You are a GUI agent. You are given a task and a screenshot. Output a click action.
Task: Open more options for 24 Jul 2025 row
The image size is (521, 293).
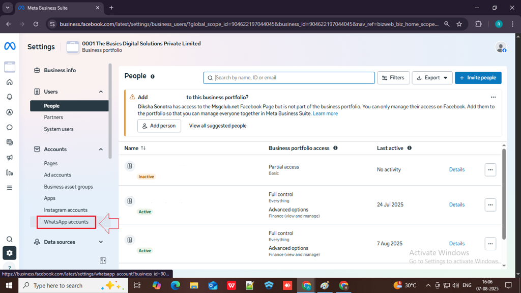[x=490, y=205]
